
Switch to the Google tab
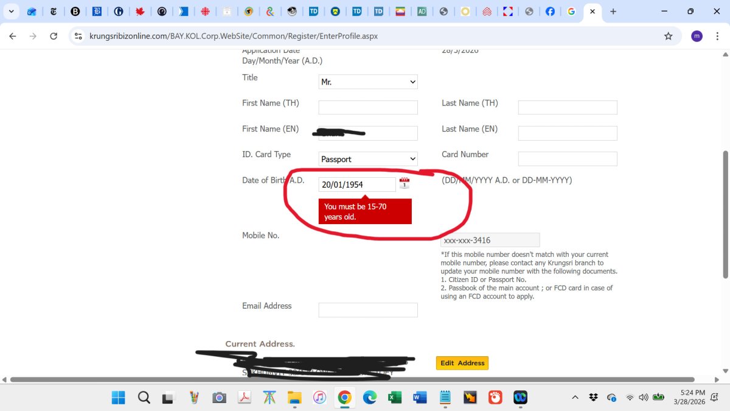click(x=571, y=11)
